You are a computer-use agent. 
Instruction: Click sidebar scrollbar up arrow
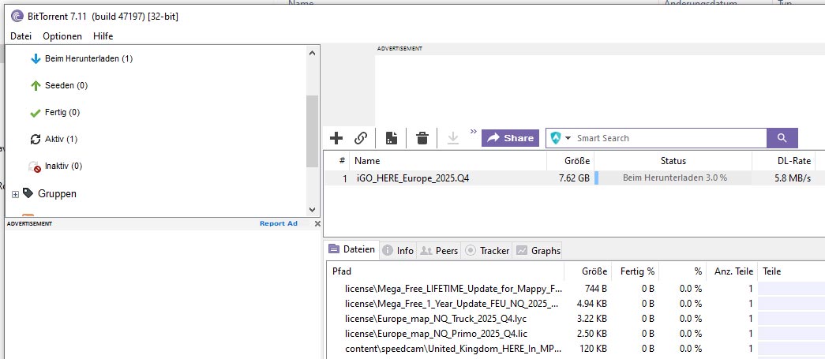click(312, 53)
